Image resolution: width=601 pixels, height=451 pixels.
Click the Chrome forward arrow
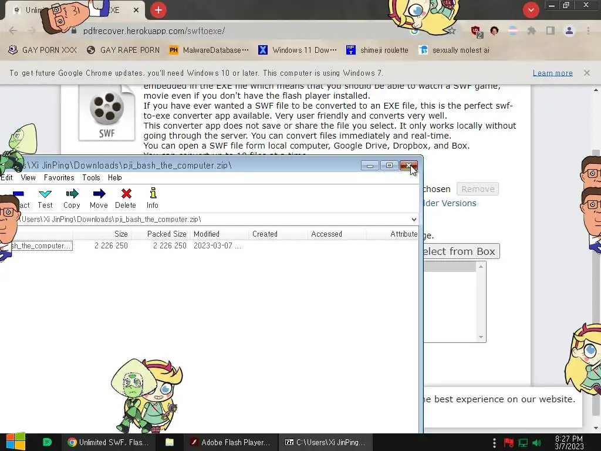(x=32, y=31)
